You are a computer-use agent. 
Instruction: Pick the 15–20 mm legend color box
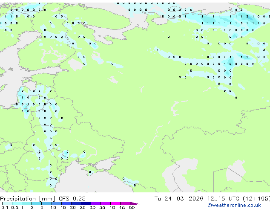coord(66,203)
